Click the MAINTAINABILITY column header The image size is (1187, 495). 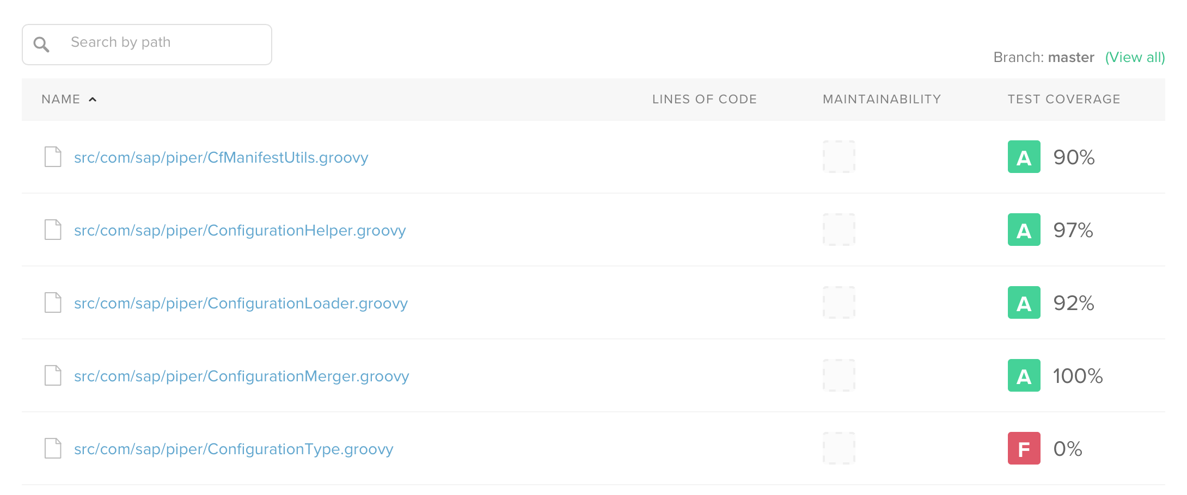(x=881, y=99)
